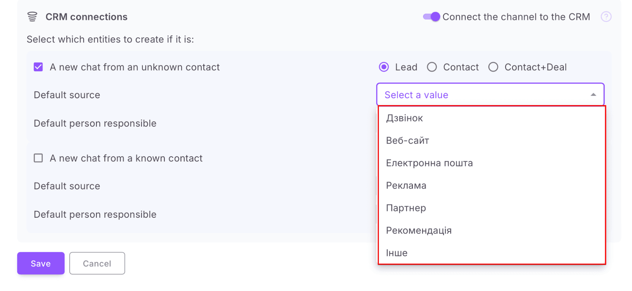632x291 pixels.
Task: Choose Інше at the list bottom
Action: [x=397, y=253]
